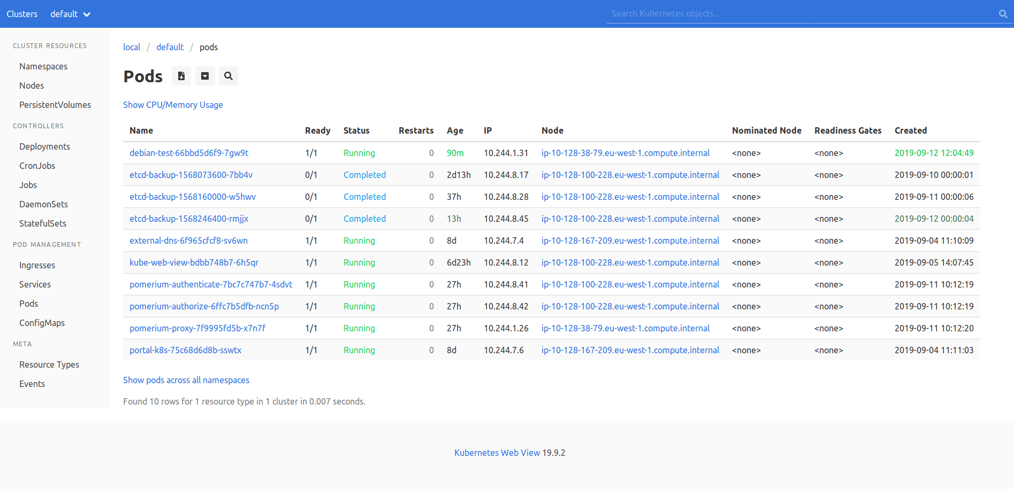The width and height of the screenshot is (1014, 489).
Task: Open node ip-10-128-167-209 details
Action: point(630,240)
